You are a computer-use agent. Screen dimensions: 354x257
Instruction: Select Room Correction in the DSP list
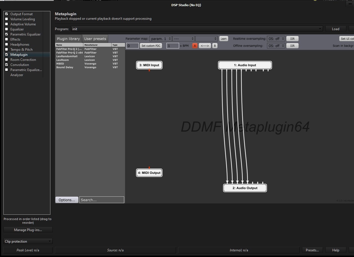coord(23,60)
